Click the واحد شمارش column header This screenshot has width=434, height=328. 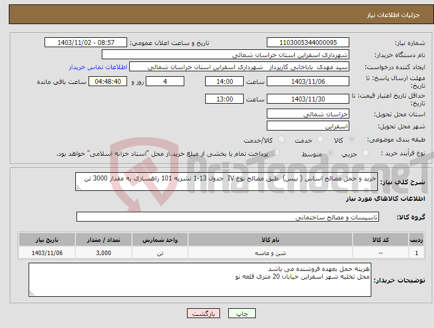pyautogui.click(x=160, y=240)
